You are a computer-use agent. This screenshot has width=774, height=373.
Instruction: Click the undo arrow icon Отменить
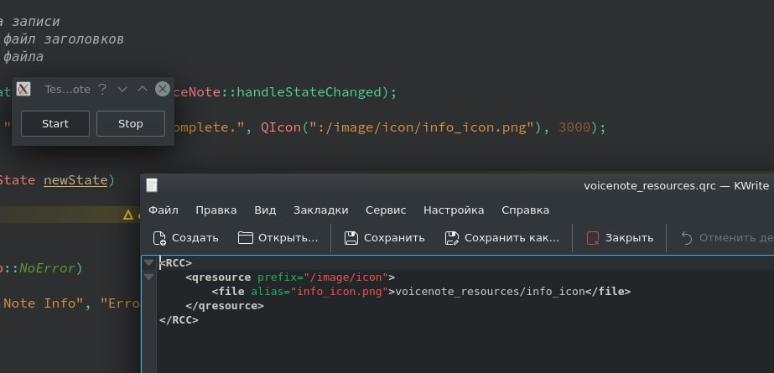point(687,238)
